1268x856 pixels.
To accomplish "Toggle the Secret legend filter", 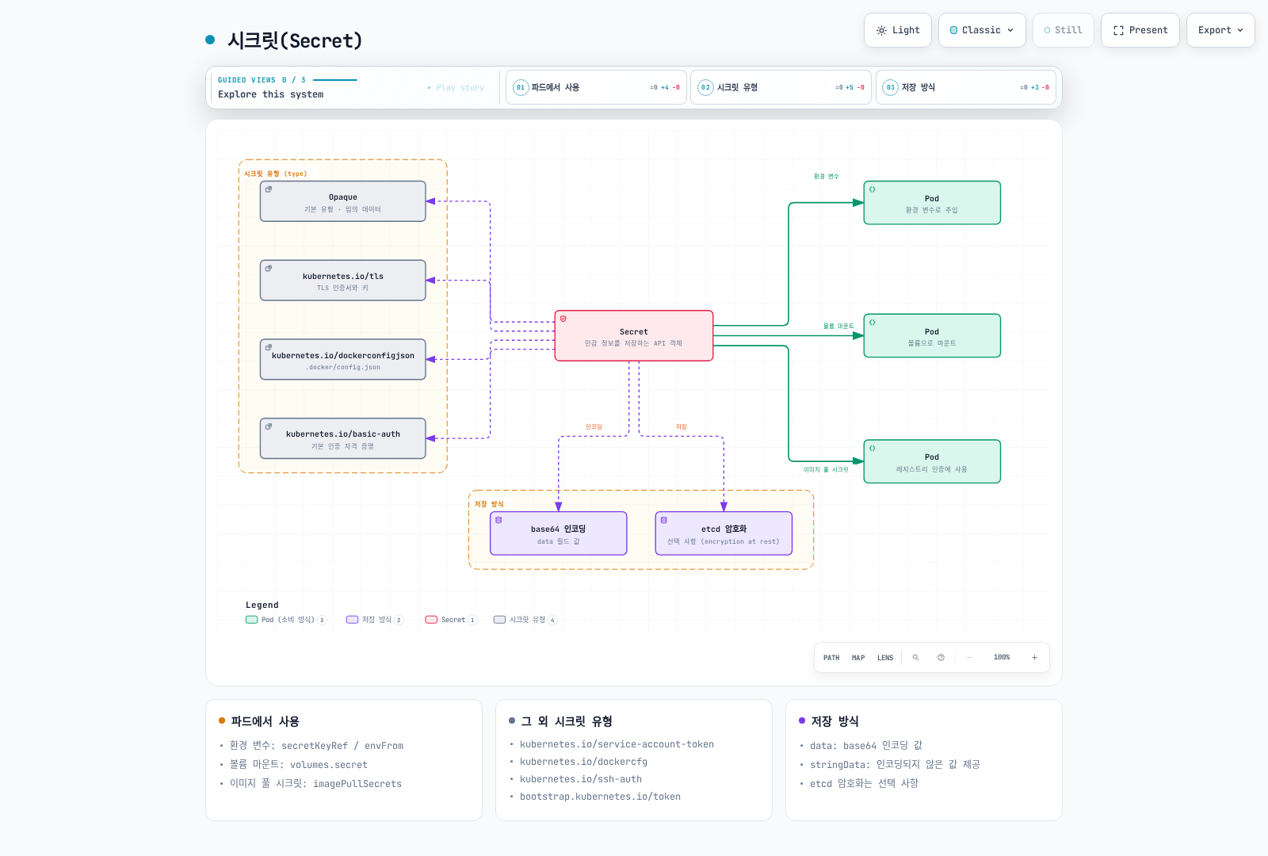I will coord(451,620).
